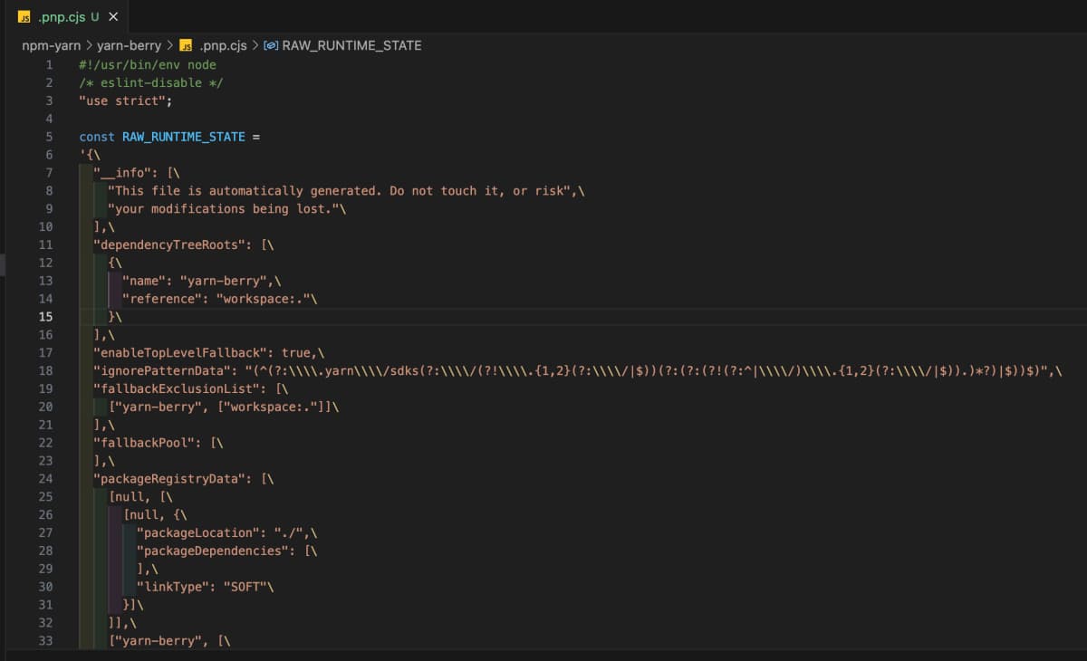This screenshot has height=661, width=1087.
Task: Close the .pnp.cjs tab
Action: click(113, 17)
